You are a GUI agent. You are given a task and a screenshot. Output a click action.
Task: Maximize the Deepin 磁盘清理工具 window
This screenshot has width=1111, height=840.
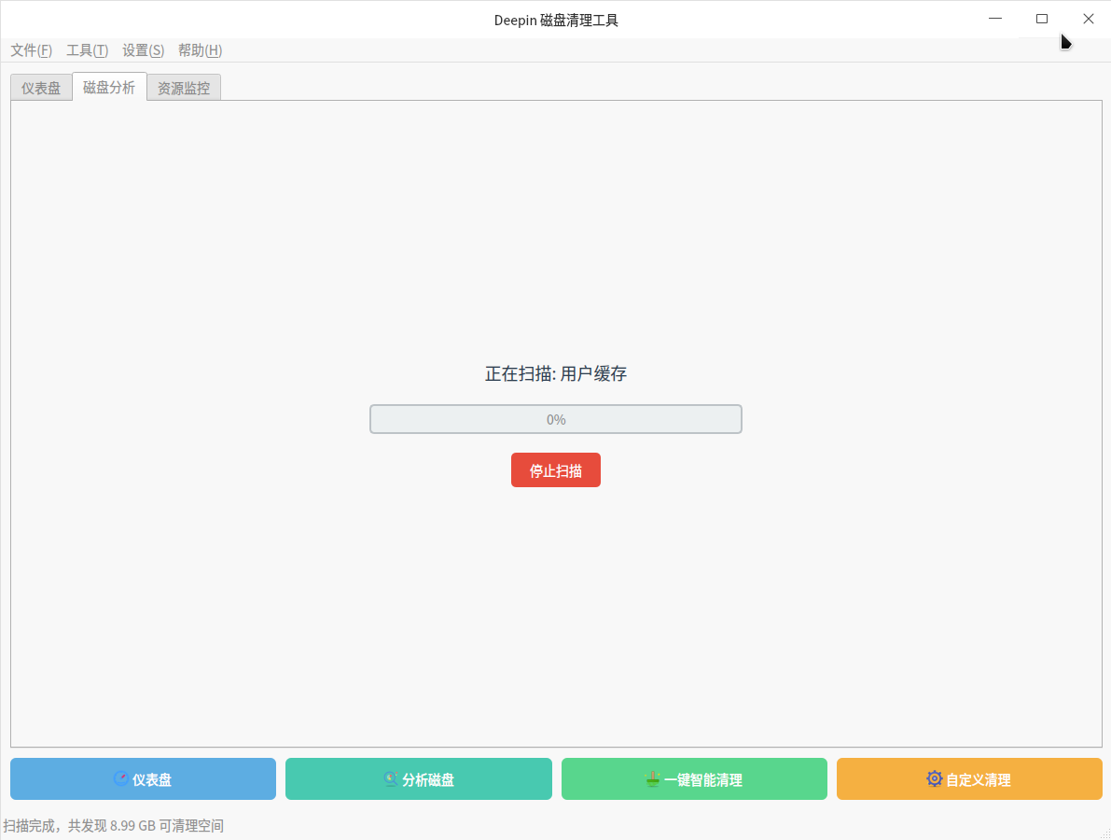(x=1042, y=19)
